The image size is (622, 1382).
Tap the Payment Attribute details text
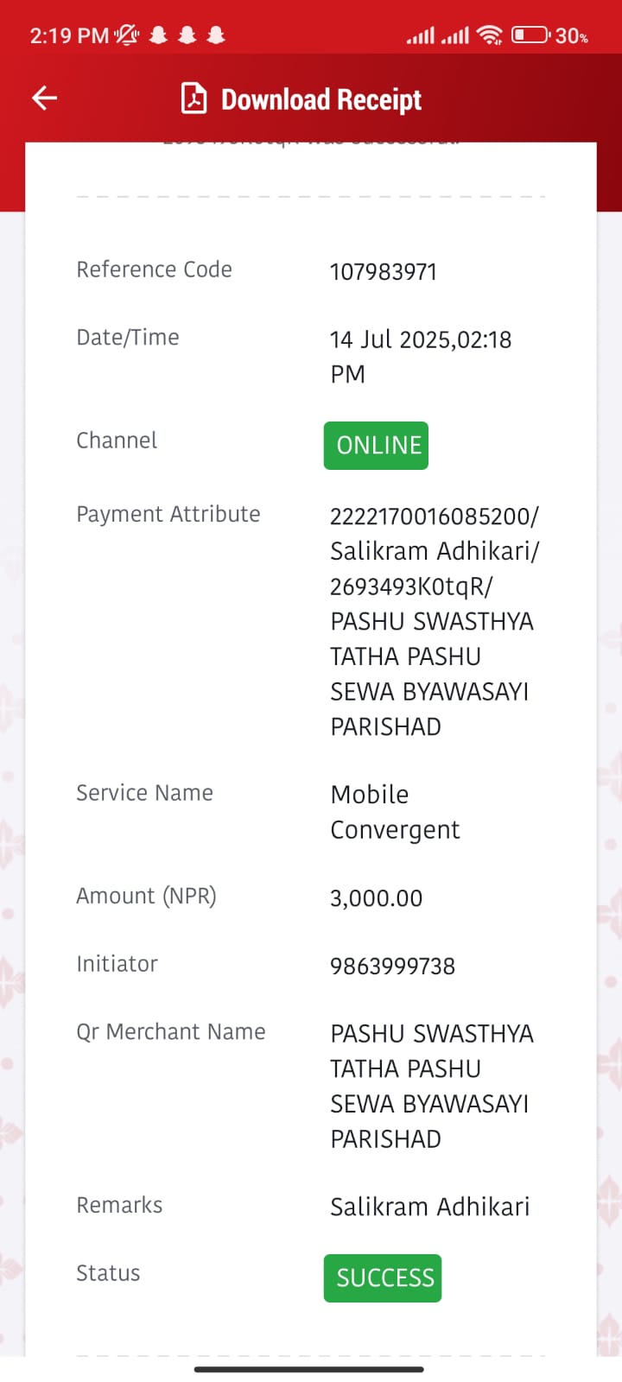pyautogui.click(x=435, y=621)
